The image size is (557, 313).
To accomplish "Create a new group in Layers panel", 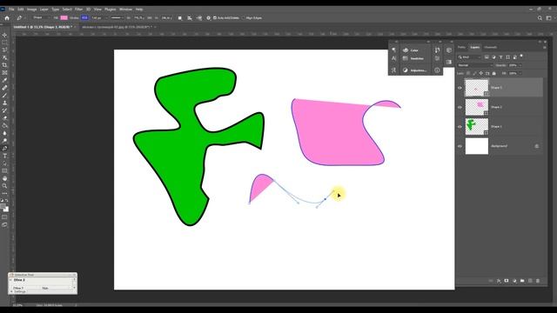I will [x=522, y=281].
